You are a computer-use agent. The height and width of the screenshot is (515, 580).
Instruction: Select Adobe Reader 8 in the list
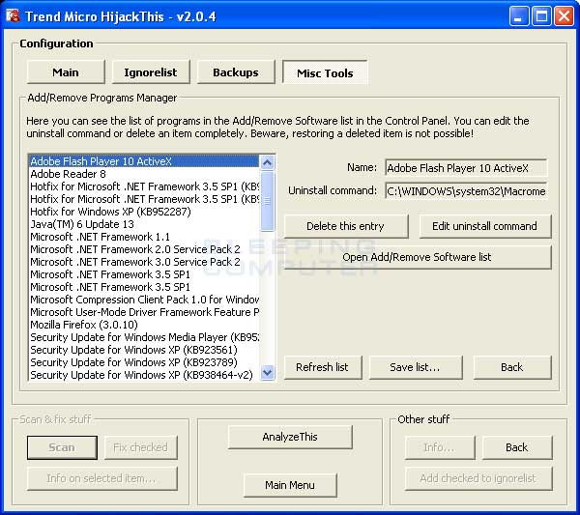(144, 174)
